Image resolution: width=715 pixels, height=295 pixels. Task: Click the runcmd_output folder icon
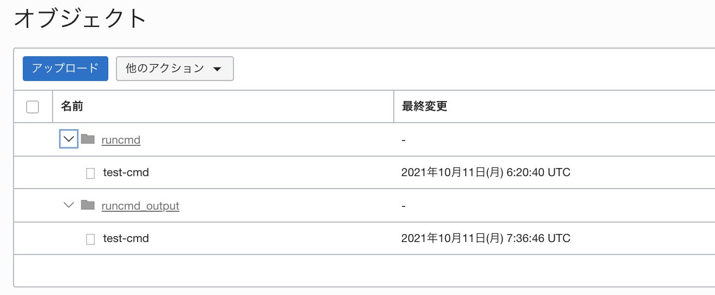[88, 205]
